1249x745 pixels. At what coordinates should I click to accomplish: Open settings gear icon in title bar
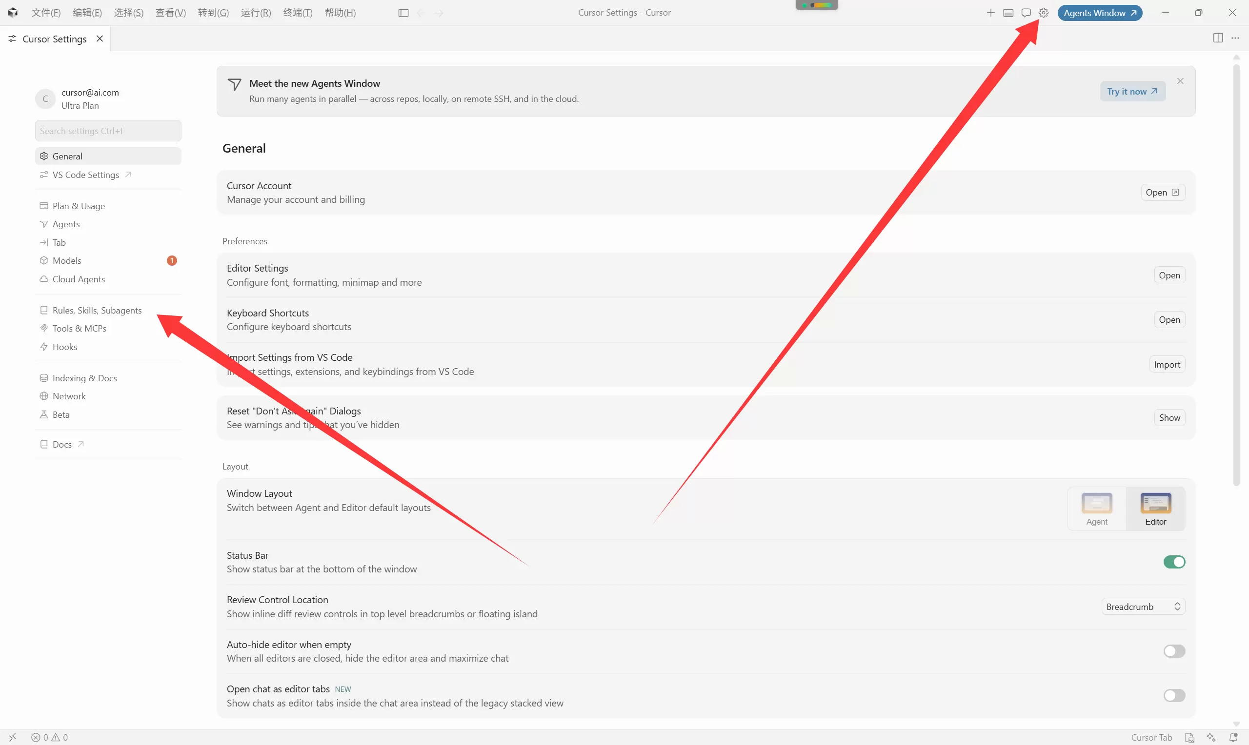tap(1044, 13)
